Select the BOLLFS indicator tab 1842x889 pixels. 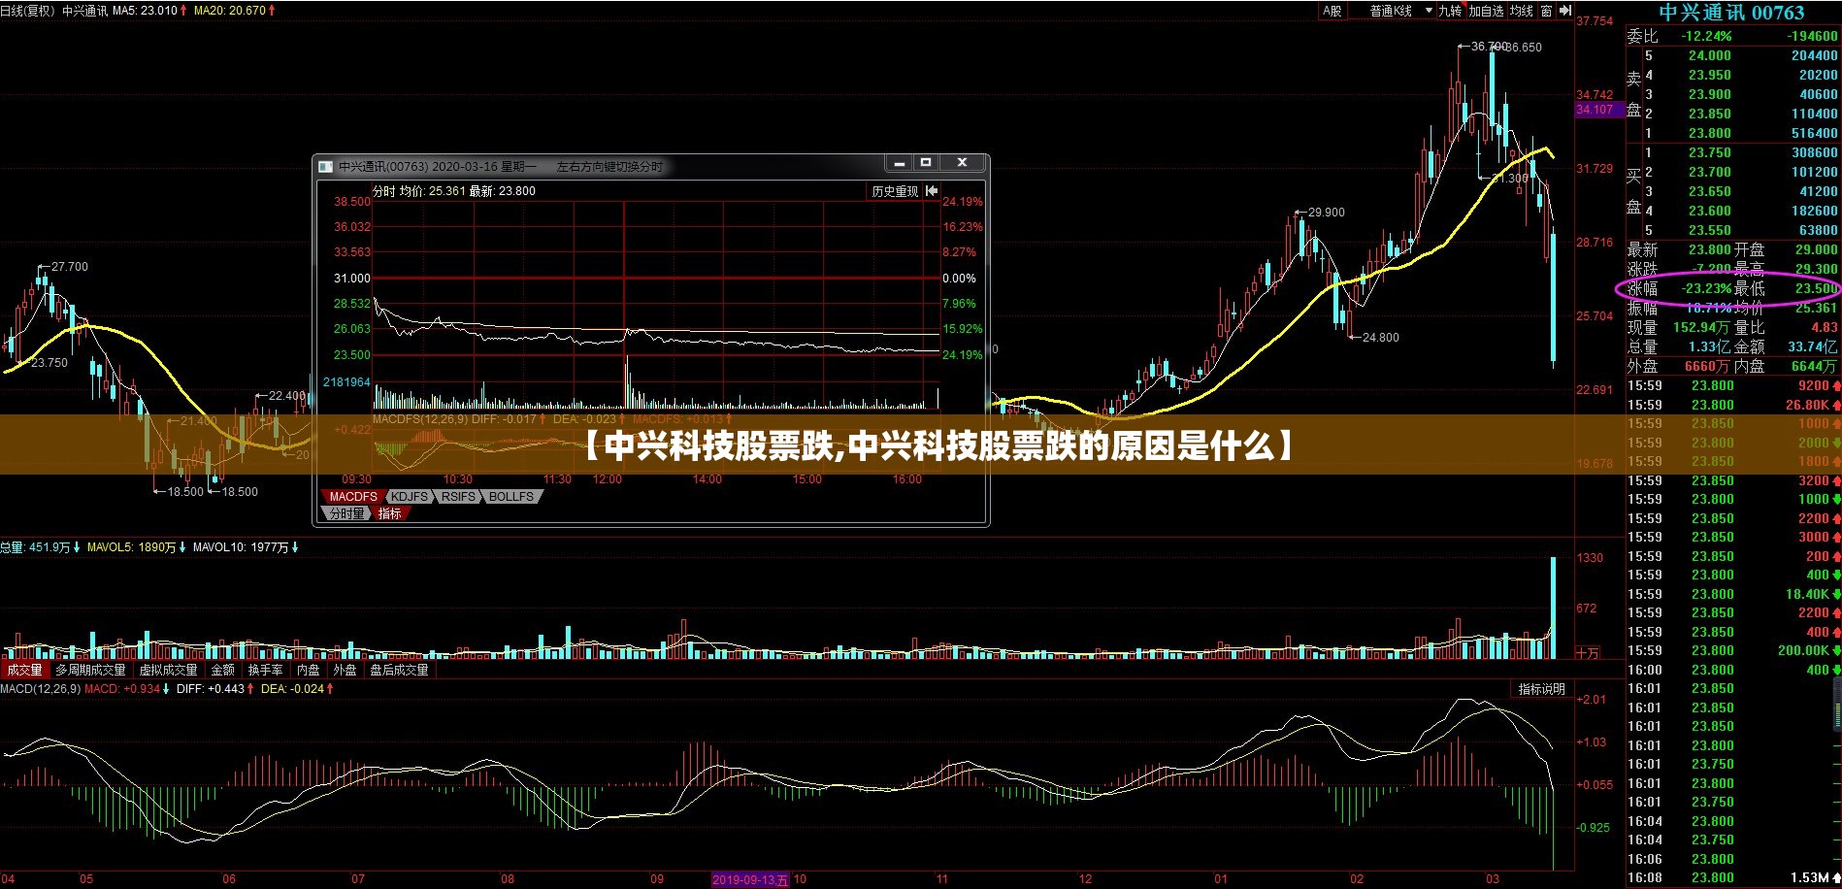coord(511,496)
